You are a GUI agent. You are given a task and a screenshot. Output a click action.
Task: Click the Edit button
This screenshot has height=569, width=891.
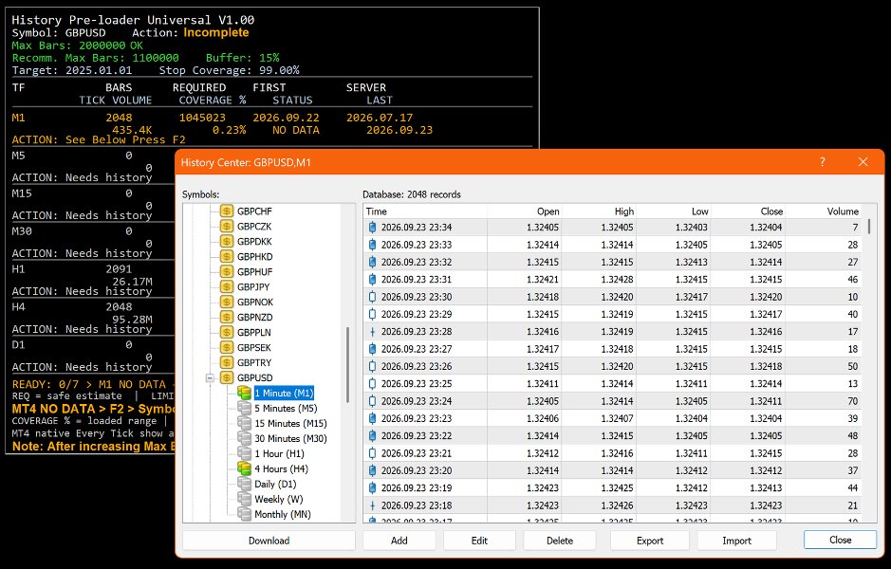[x=479, y=541]
